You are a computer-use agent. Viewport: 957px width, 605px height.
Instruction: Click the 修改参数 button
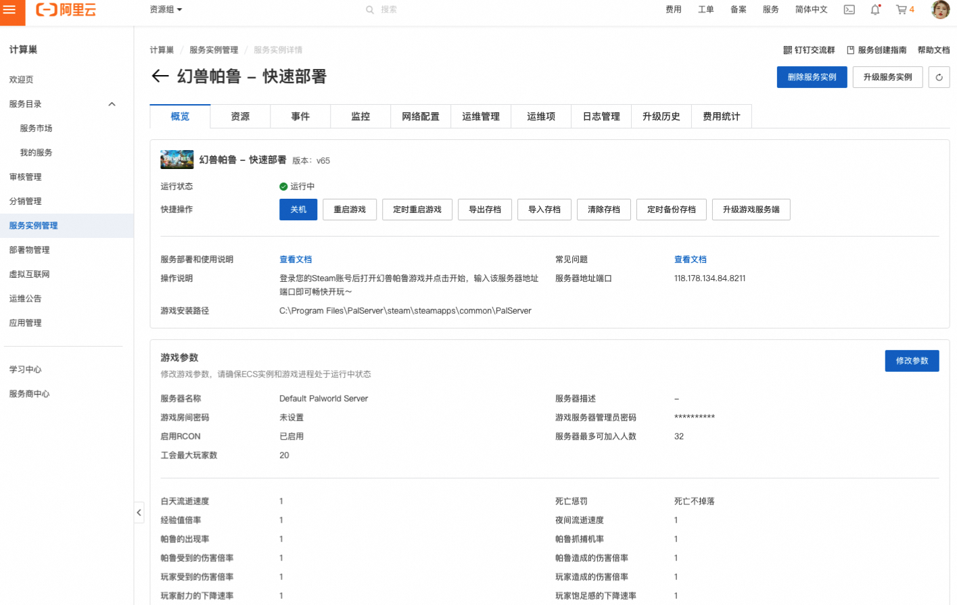pos(912,361)
